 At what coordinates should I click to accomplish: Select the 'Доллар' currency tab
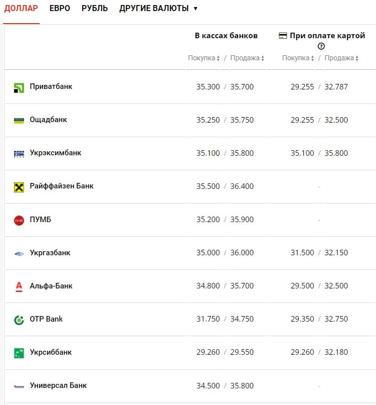[21, 9]
